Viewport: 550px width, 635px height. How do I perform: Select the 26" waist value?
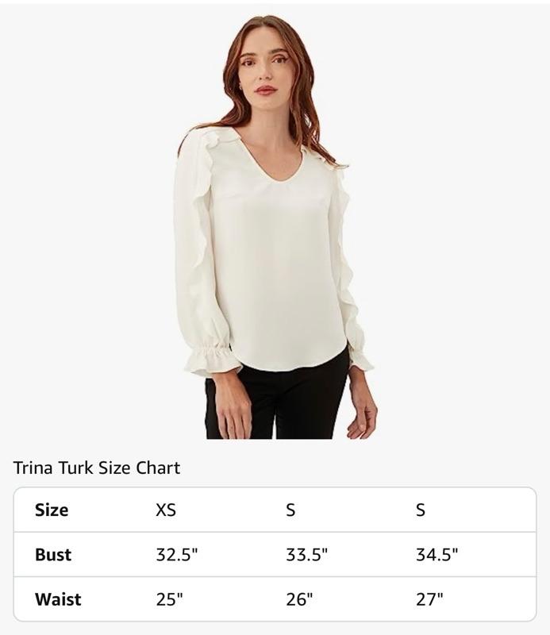click(299, 599)
